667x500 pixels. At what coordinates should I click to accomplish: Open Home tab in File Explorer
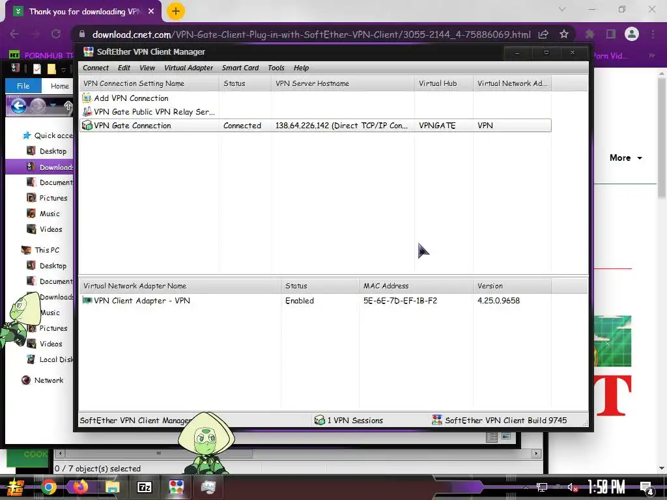pyautogui.click(x=59, y=86)
